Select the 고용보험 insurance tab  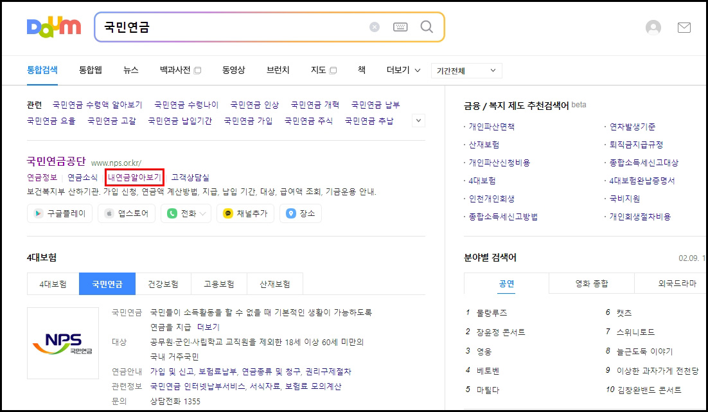[219, 284]
